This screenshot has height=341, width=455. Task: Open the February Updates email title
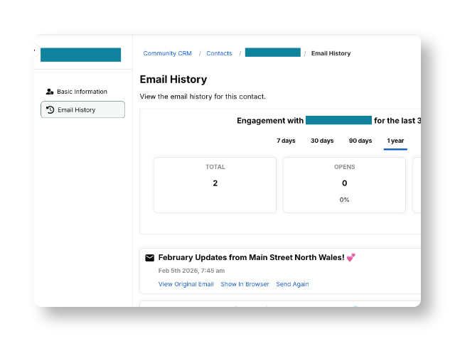251,257
